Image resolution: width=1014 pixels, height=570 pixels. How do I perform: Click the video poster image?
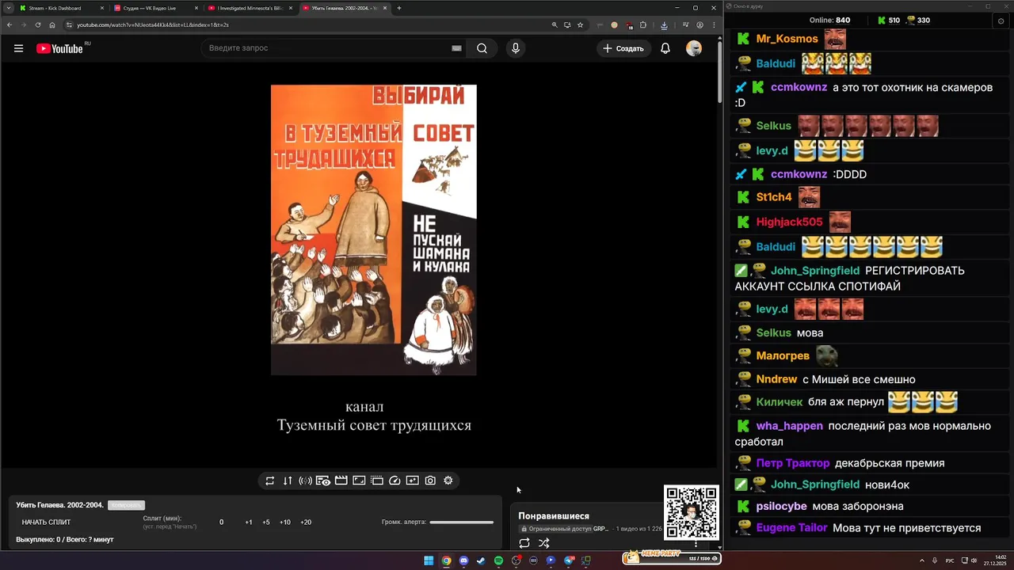[x=374, y=230]
